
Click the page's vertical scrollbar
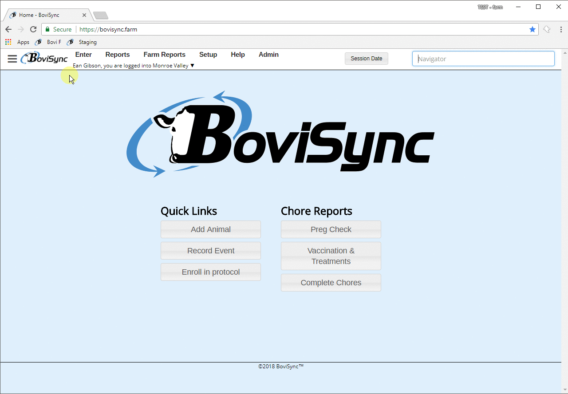pyautogui.click(x=564, y=221)
